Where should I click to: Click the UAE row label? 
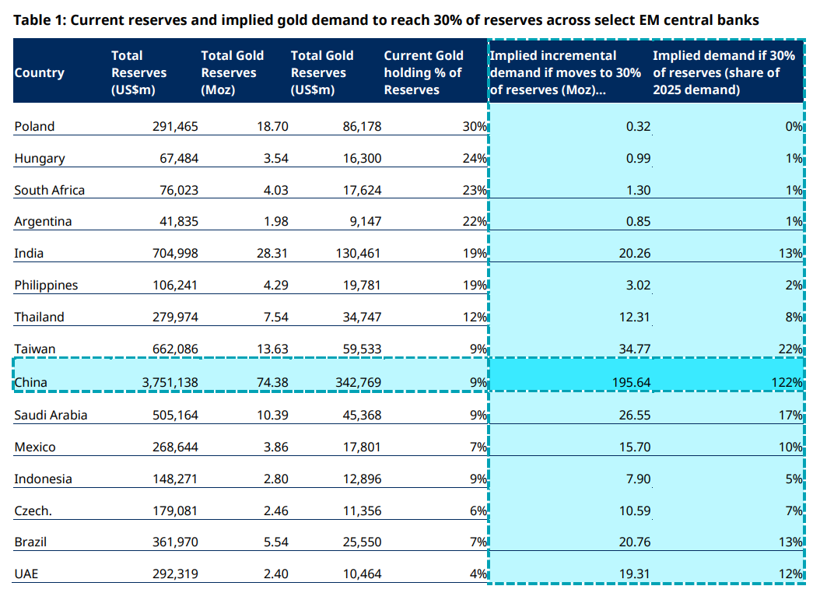tap(26, 574)
